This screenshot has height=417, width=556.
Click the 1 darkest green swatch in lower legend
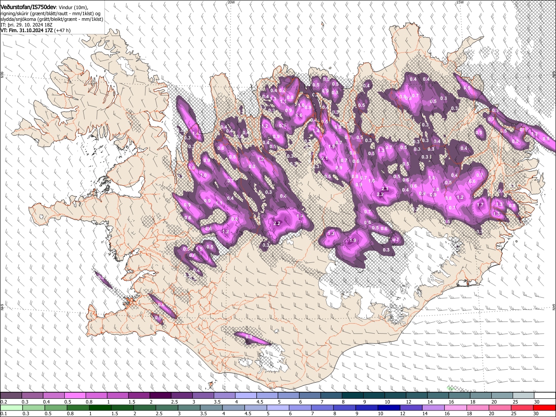click(x=100, y=407)
